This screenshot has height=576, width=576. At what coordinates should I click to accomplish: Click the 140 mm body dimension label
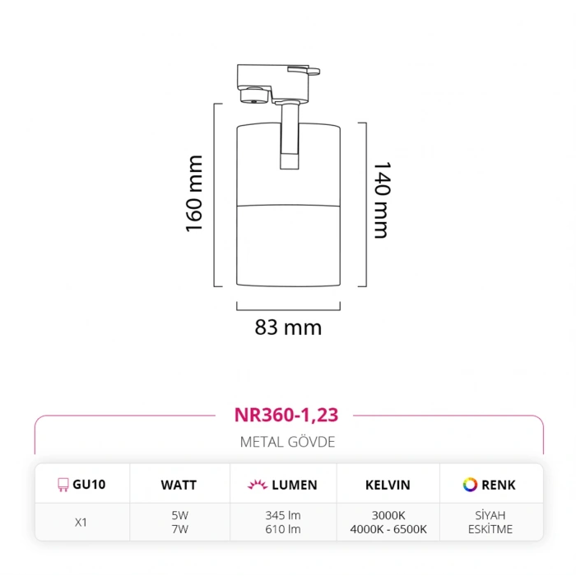coord(381,199)
